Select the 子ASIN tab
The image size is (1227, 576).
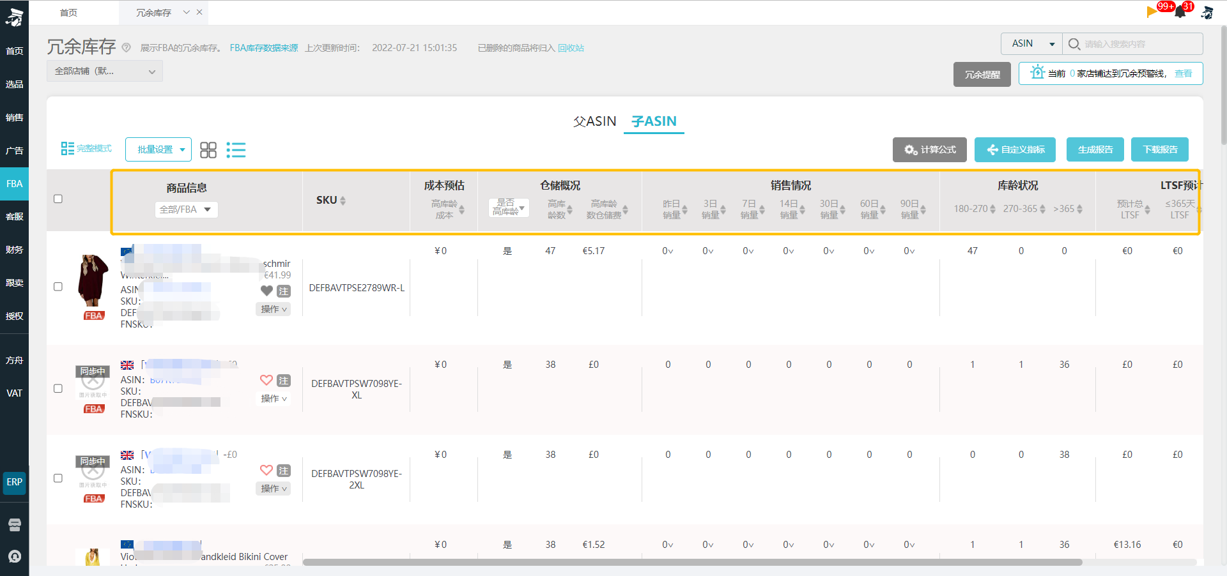pos(654,121)
